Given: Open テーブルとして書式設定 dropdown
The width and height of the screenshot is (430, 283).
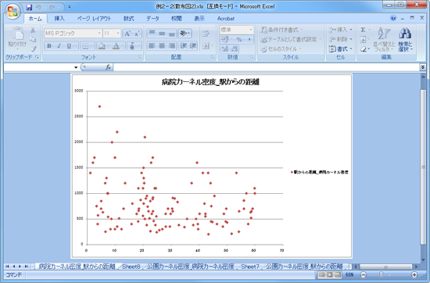Looking at the screenshot, I should [291, 39].
